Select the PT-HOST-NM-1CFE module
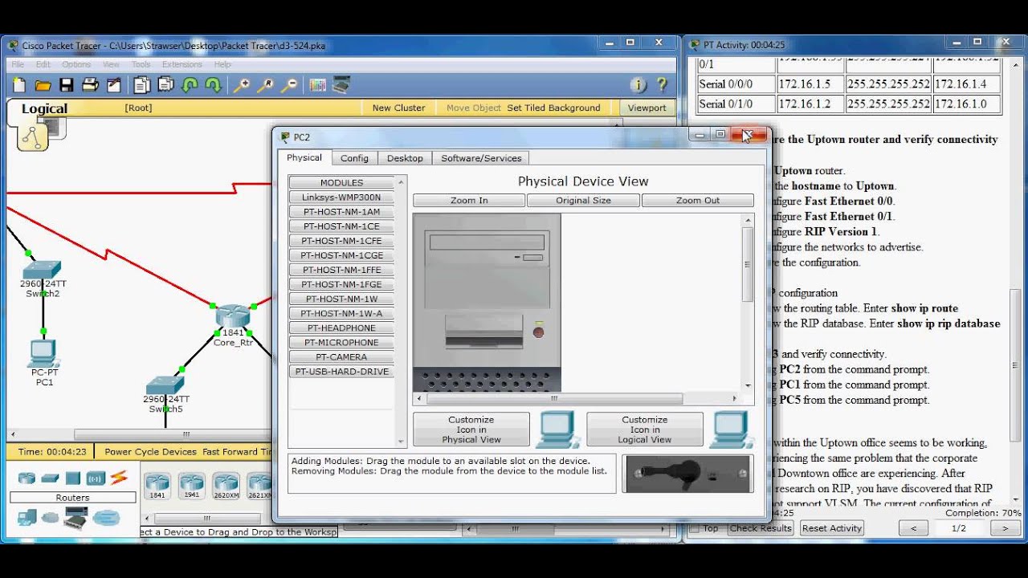Viewport: 1028px width, 578px height. click(341, 241)
